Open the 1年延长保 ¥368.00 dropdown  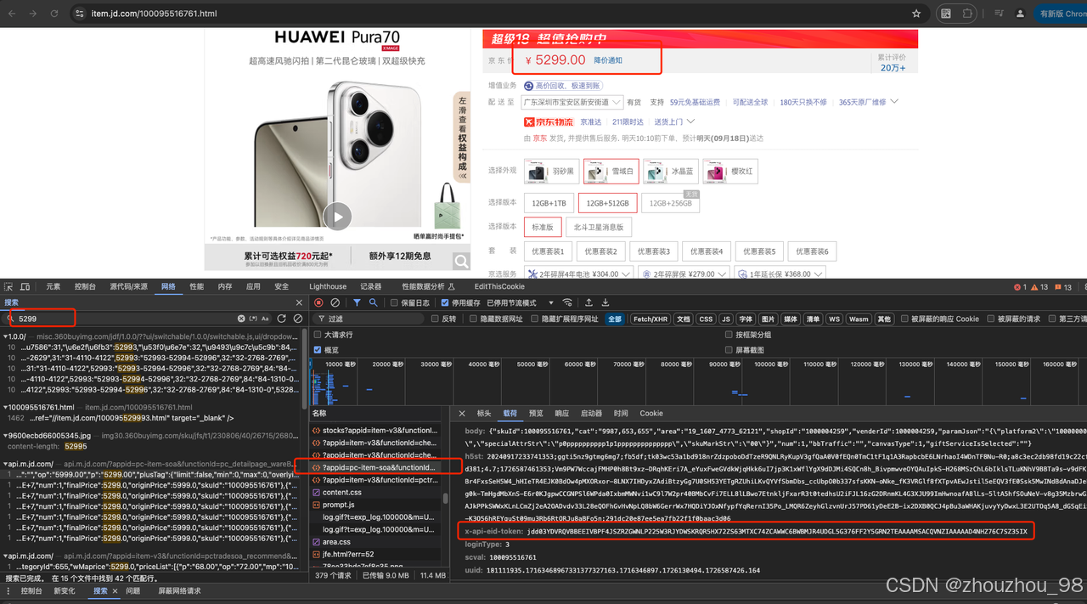[779, 274]
